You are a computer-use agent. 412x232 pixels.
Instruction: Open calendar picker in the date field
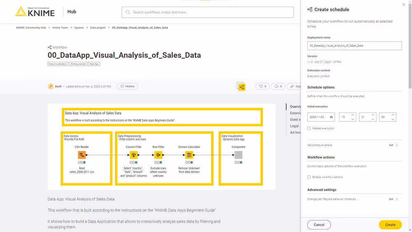click(x=331, y=117)
